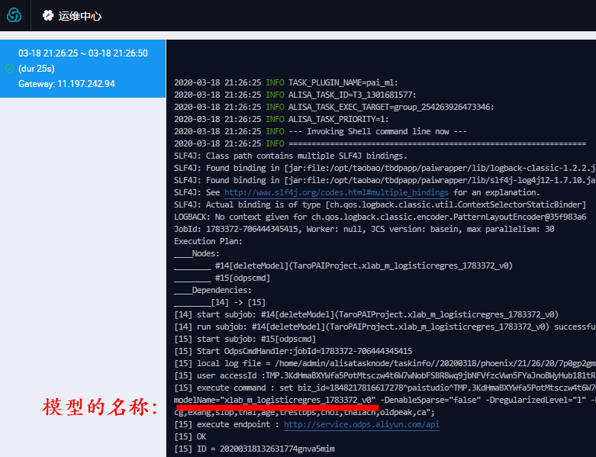Screen dimensions: 596x457
Task: Click the Dependencies: line
Action: (x=212, y=290)
